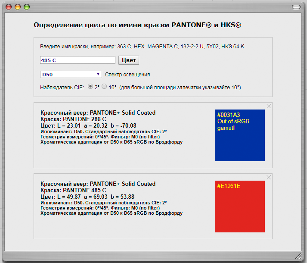Click the example hint text 'Введите имя краски'
Viewport: 307px width, 263px height.
(x=64, y=47)
